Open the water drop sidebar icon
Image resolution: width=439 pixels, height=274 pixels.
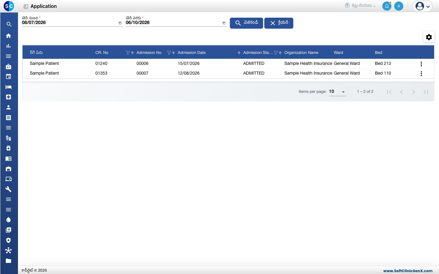click(9, 220)
